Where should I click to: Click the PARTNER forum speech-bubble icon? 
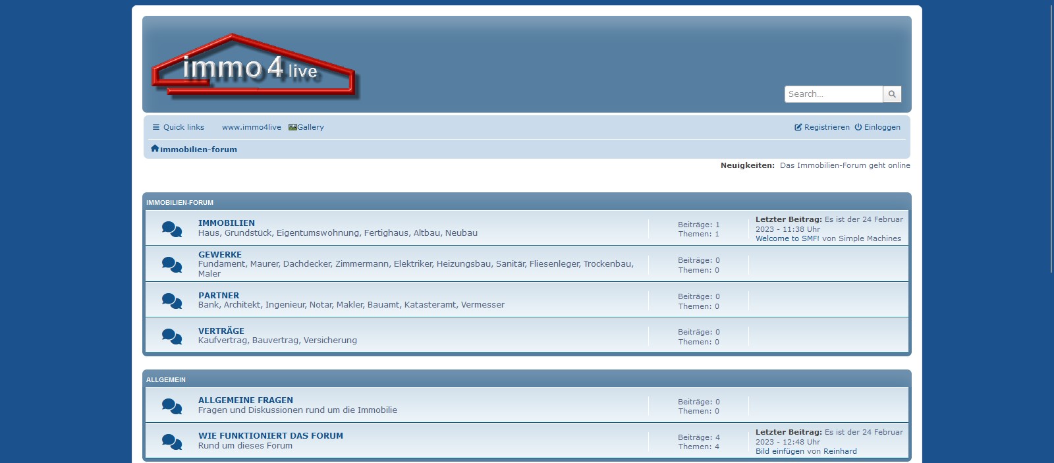172,301
